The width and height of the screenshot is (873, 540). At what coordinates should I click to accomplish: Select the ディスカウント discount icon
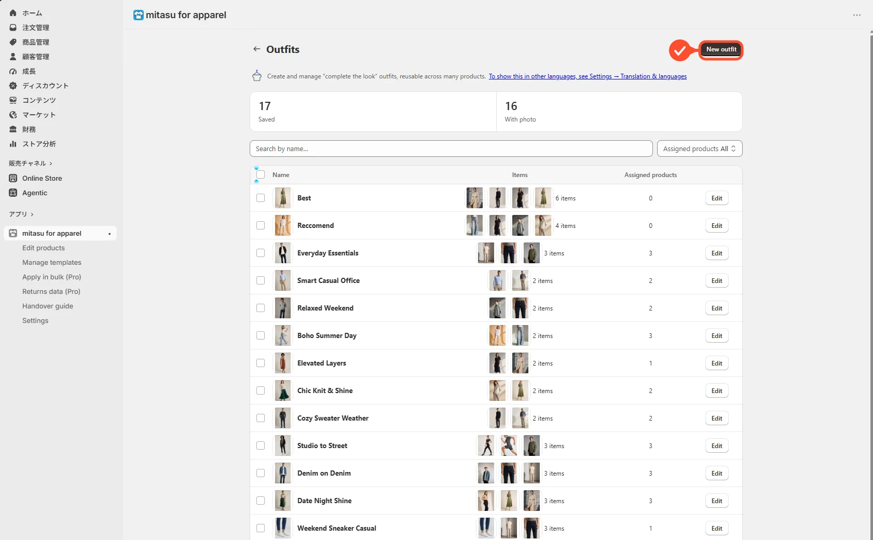pos(13,86)
